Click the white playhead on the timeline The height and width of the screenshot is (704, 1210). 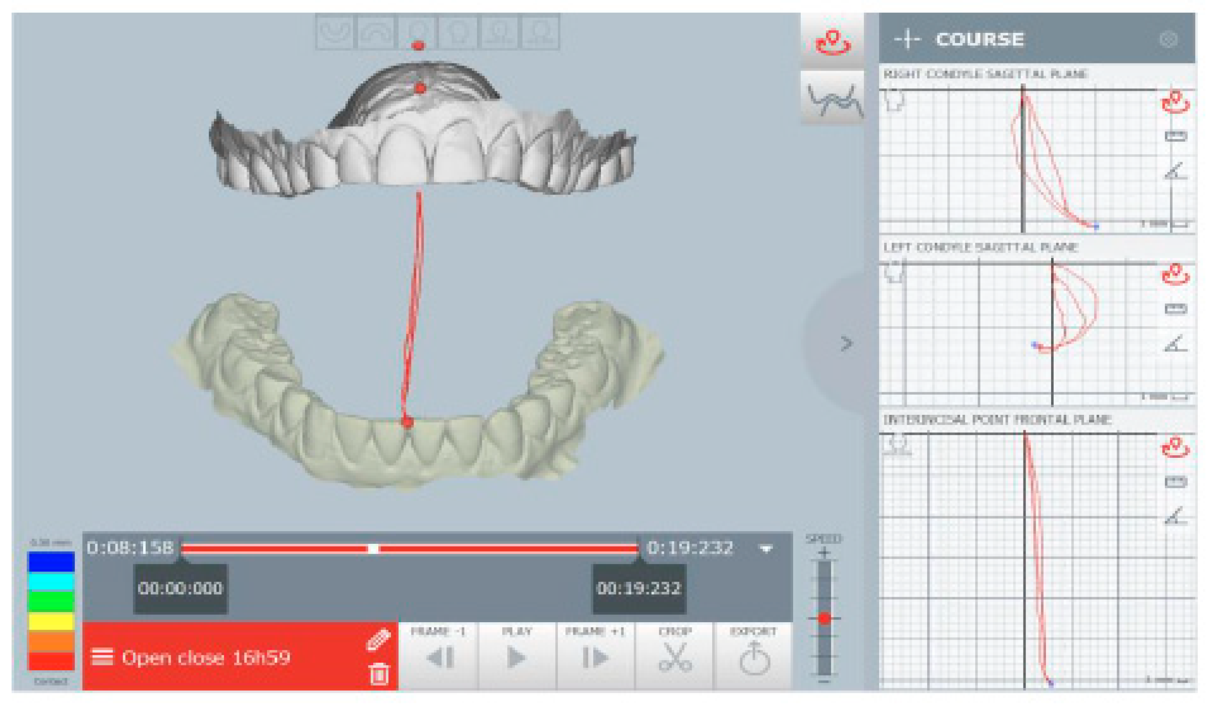[373, 549]
